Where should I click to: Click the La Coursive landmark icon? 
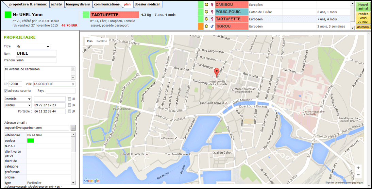click(x=175, y=138)
